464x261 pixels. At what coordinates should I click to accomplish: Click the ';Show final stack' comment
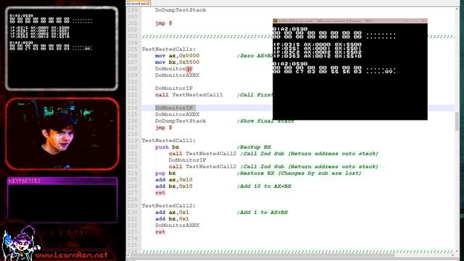(x=265, y=121)
